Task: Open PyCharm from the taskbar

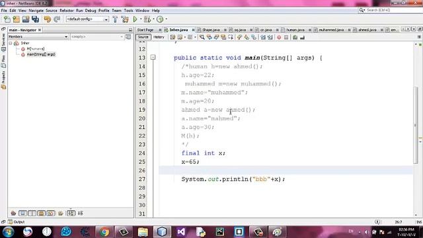Action: [219, 232]
